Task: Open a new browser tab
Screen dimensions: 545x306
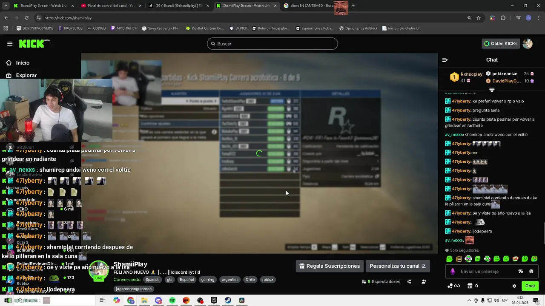Action: (x=353, y=6)
